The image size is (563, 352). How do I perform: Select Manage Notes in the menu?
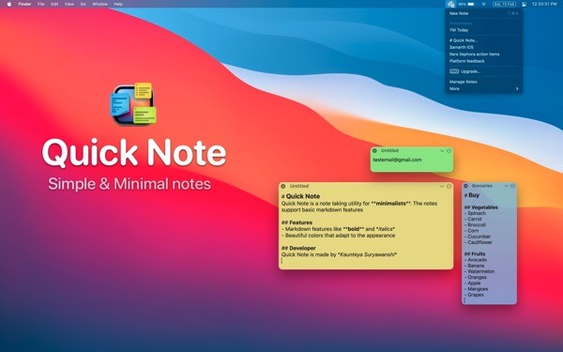coord(483,82)
